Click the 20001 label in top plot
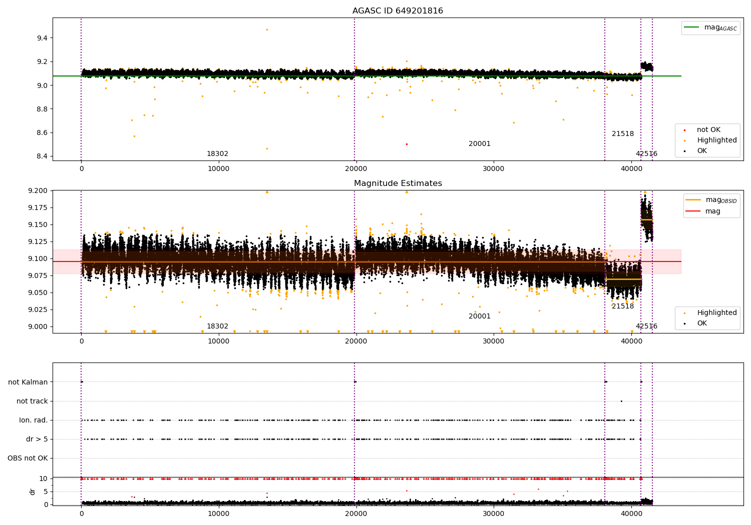751x525 pixels. [480, 144]
